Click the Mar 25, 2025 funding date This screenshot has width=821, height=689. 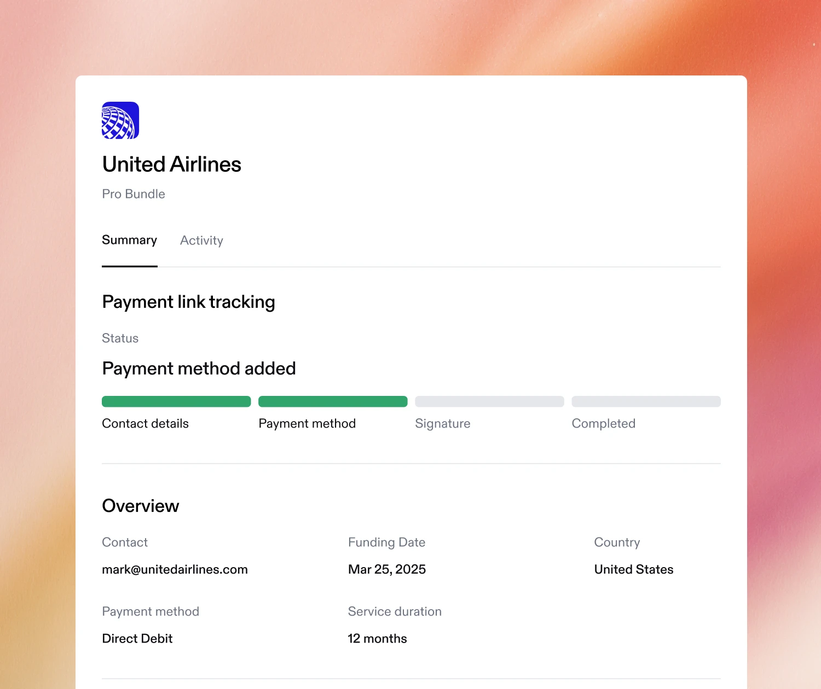coord(387,569)
